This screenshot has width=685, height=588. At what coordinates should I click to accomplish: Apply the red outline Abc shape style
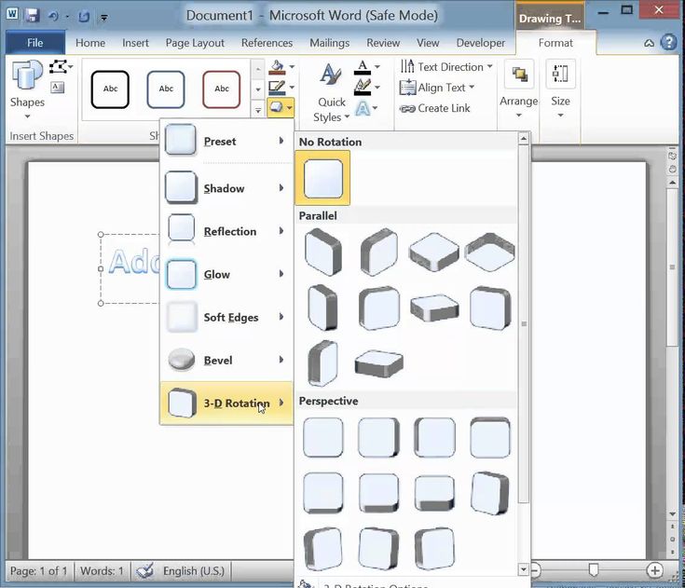pos(222,89)
